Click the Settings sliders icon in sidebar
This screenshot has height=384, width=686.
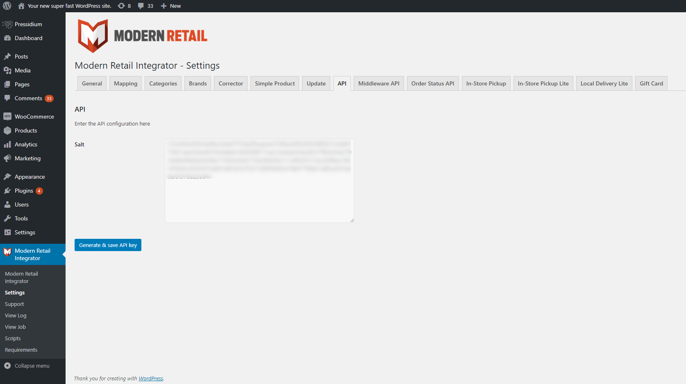(x=7, y=232)
